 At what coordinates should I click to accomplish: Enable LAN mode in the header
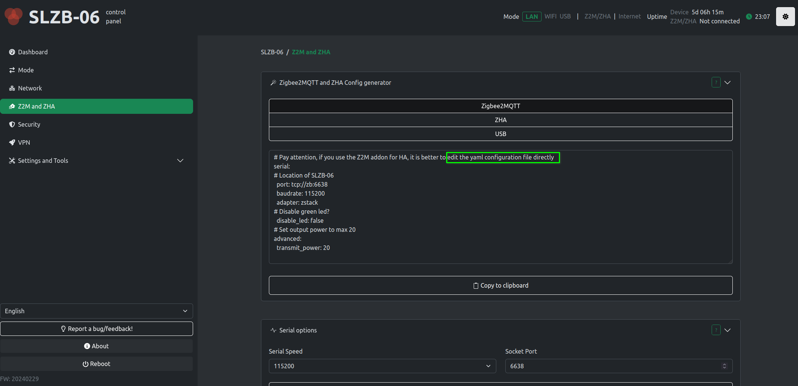click(532, 16)
